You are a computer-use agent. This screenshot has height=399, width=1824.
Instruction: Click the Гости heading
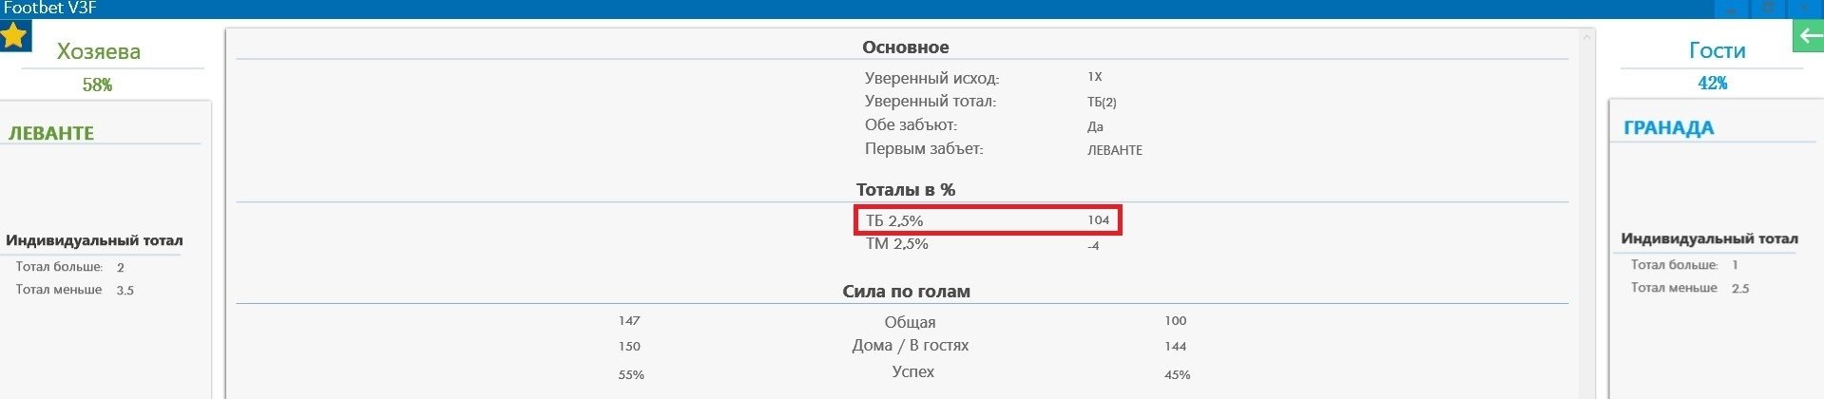point(1717,50)
